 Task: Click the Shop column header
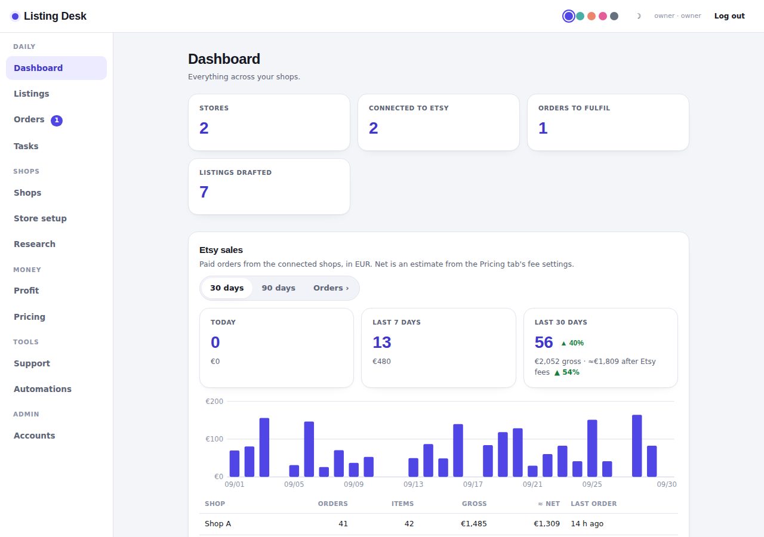point(215,504)
